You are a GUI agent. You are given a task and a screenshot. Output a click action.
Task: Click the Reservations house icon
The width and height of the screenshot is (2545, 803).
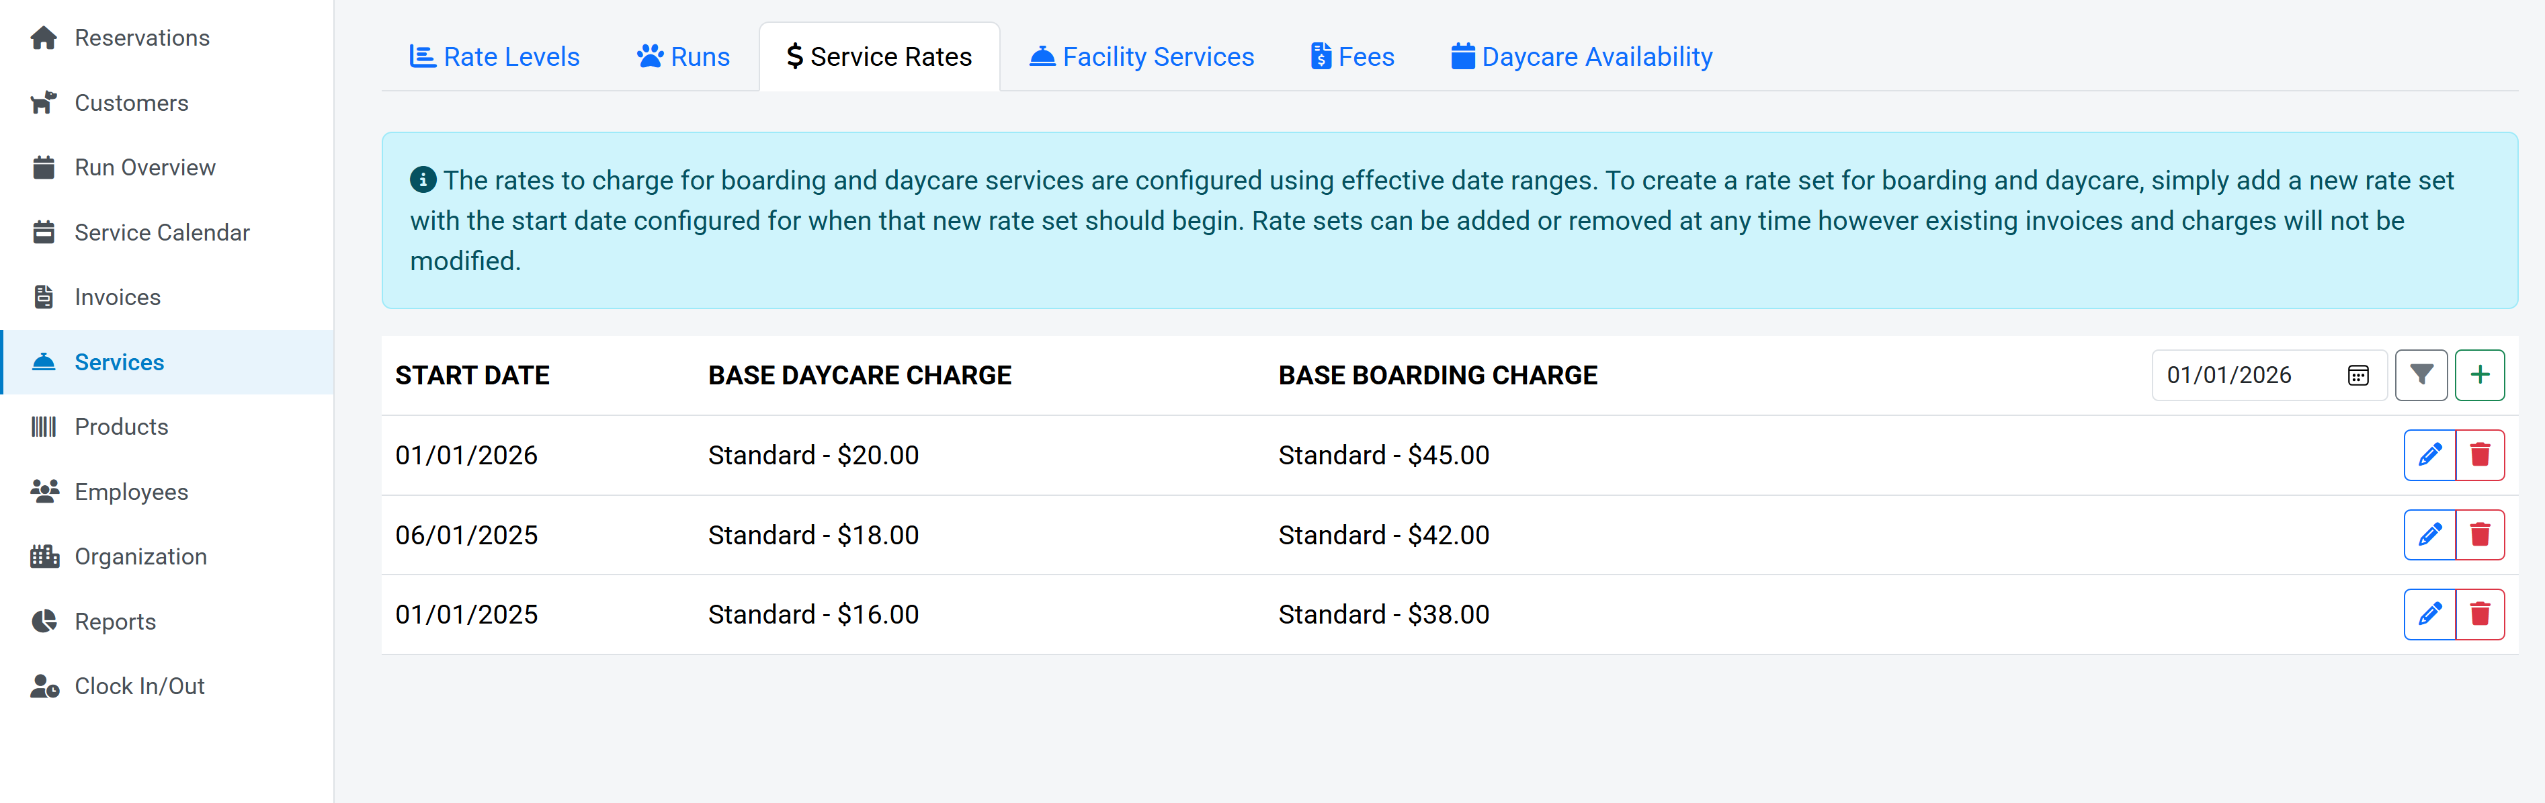pyautogui.click(x=44, y=38)
